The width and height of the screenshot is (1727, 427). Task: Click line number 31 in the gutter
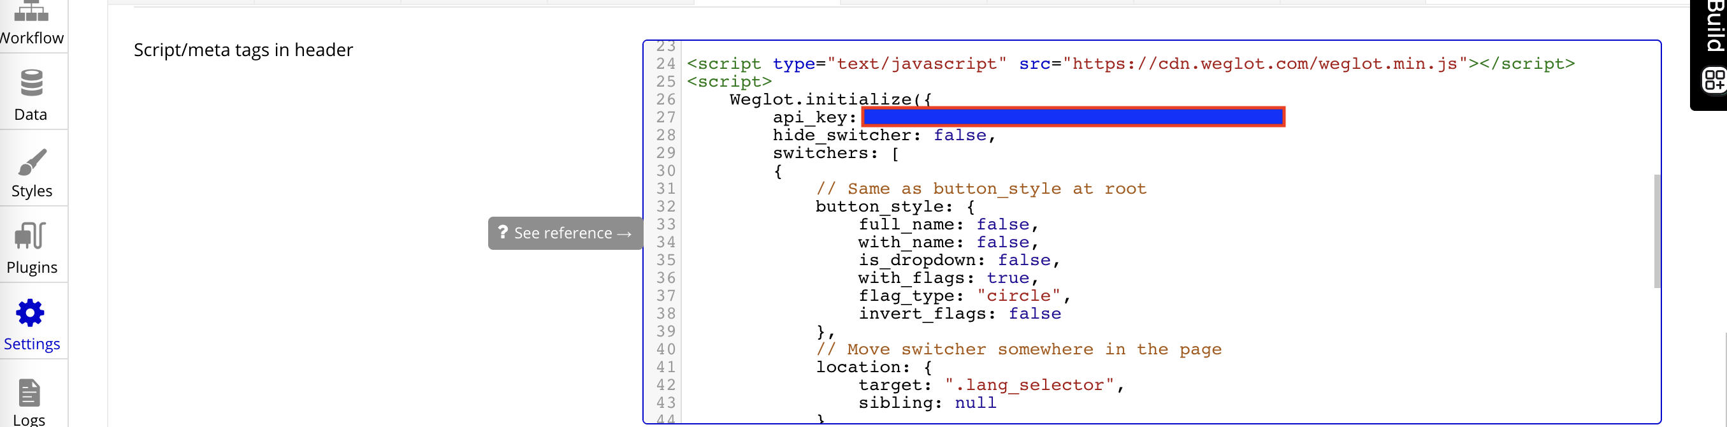666,189
